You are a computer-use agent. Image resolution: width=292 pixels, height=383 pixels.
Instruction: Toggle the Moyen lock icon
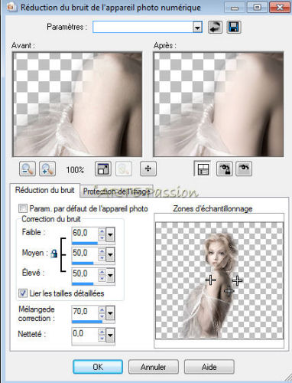tap(54, 254)
